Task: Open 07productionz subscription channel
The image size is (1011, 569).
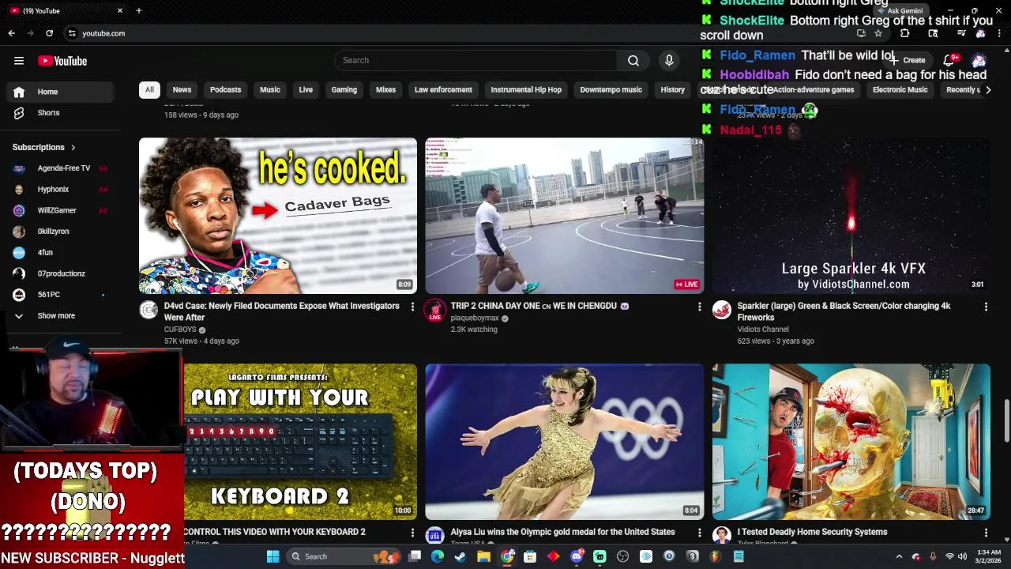Action: click(61, 273)
